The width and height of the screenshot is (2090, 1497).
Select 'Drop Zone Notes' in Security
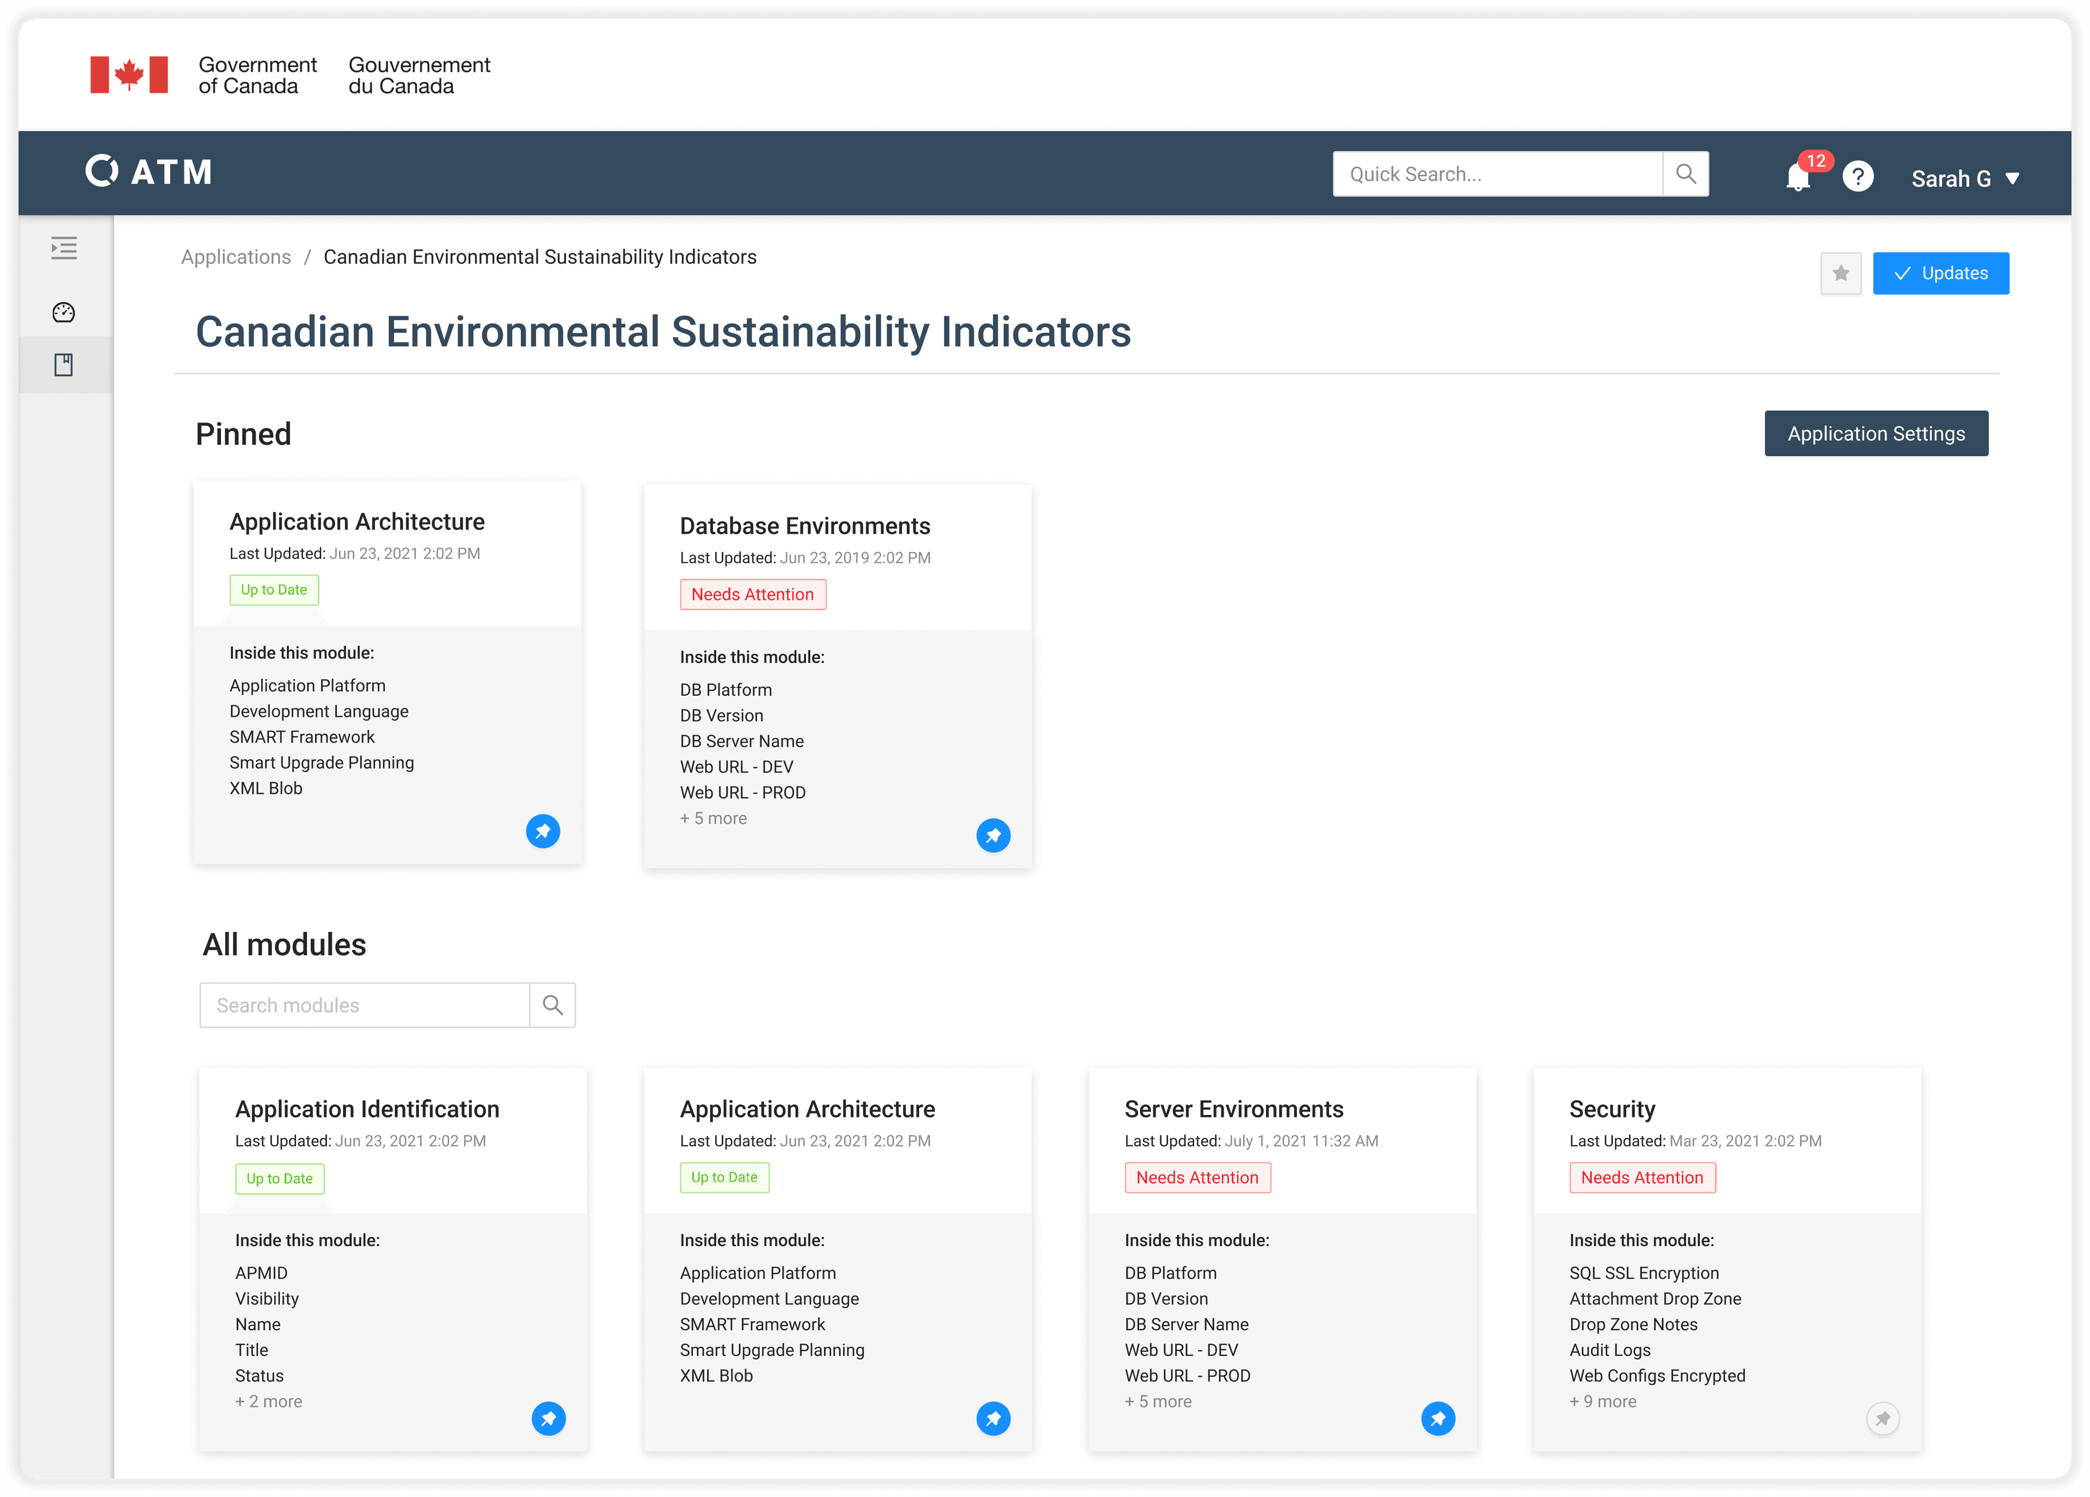[x=1633, y=1324]
